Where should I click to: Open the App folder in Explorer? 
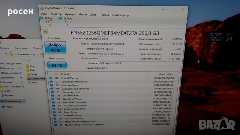tap(30, 66)
